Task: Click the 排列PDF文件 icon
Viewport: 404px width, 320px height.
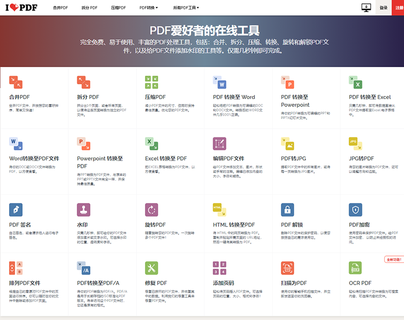Action: pyautogui.click(x=16, y=268)
